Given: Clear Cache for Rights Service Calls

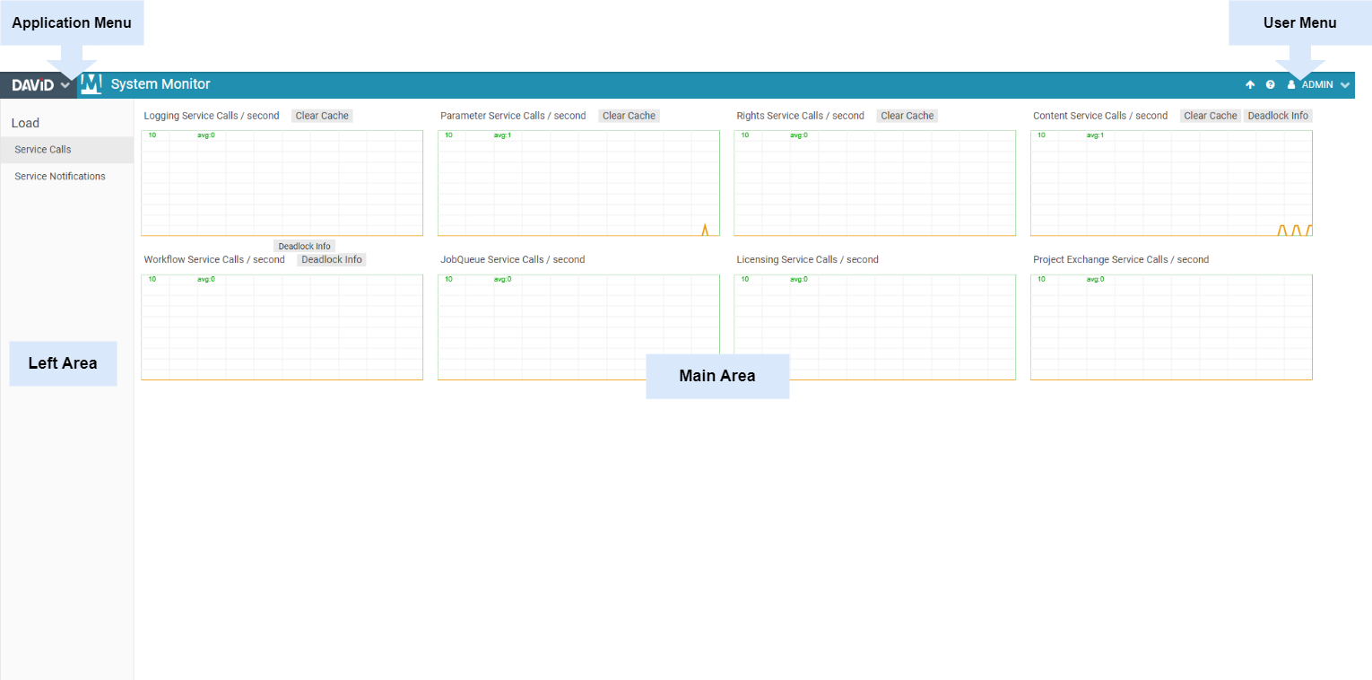Looking at the screenshot, I should pyautogui.click(x=907, y=116).
